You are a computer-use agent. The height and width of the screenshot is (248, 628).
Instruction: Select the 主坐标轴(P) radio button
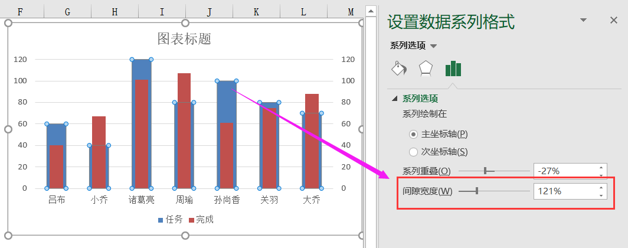tap(413, 134)
